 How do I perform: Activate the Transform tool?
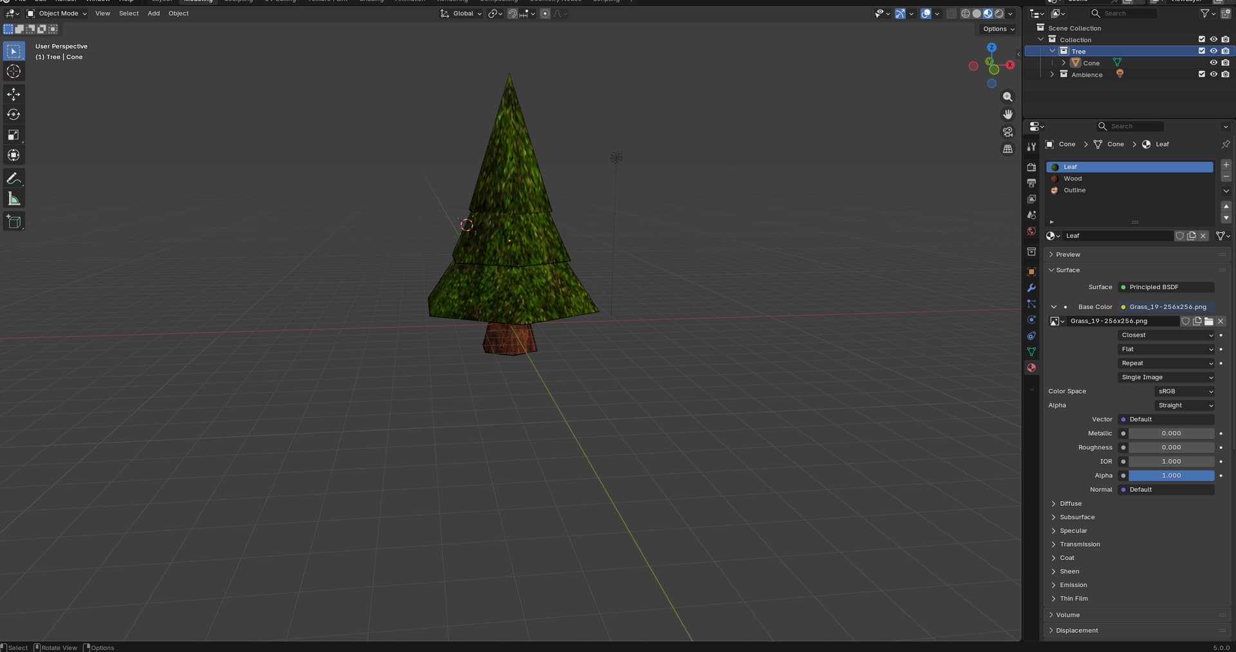coord(14,155)
